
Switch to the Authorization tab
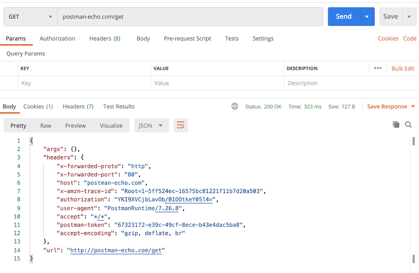(57, 39)
